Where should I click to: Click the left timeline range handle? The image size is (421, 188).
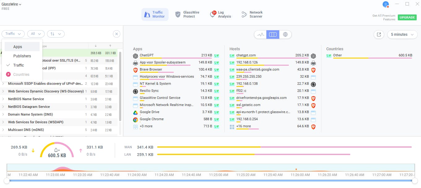[x=6, y=181]
